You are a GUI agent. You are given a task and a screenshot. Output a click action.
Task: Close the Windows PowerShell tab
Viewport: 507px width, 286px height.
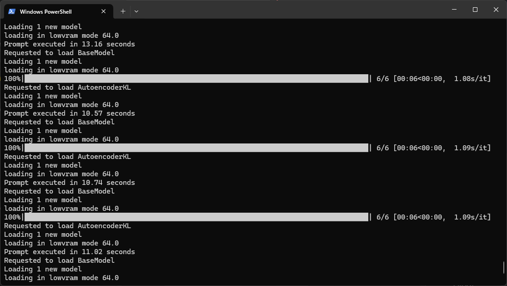(x=104, y=11)
